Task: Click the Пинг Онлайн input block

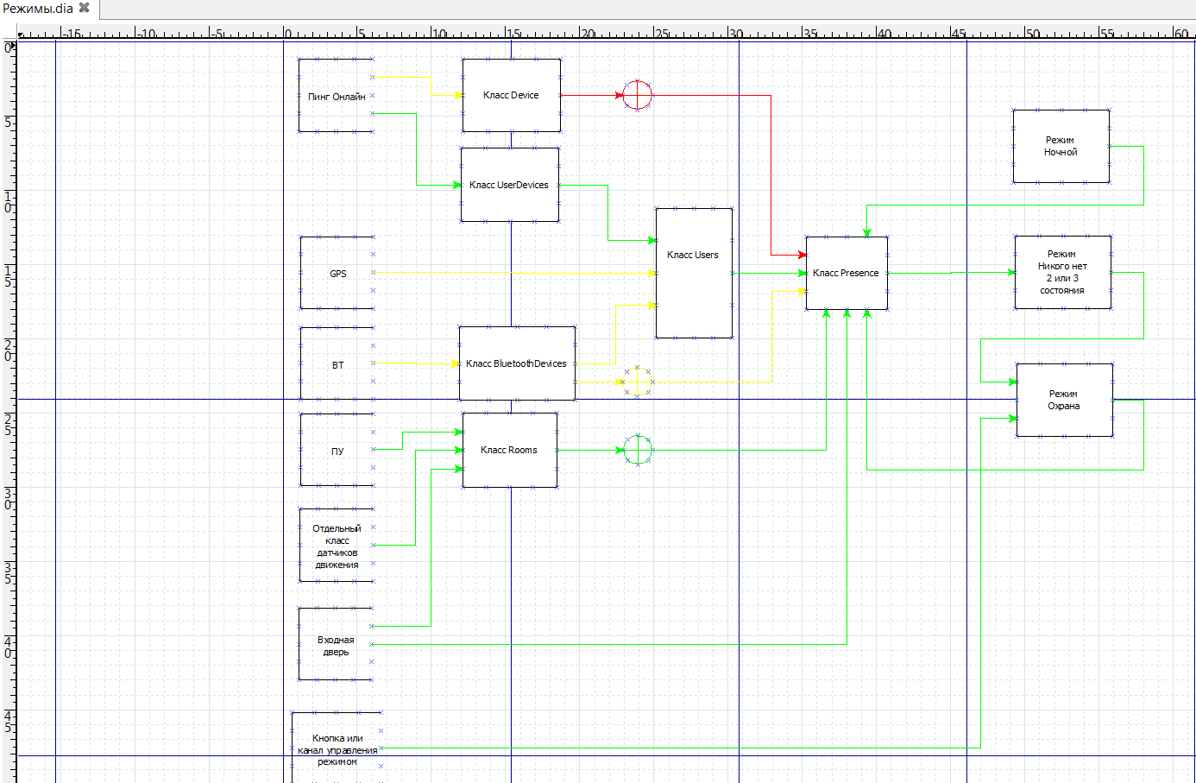Action: point(336,96)
